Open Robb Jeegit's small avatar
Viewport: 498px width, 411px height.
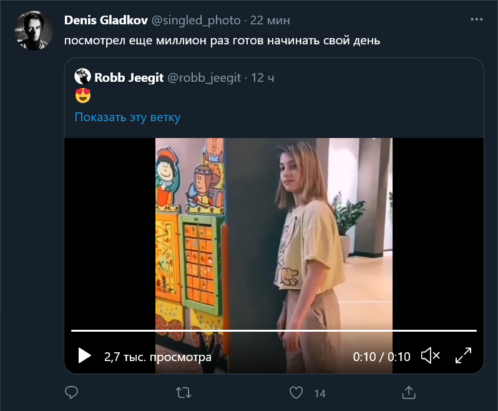(x=82, y=77)
